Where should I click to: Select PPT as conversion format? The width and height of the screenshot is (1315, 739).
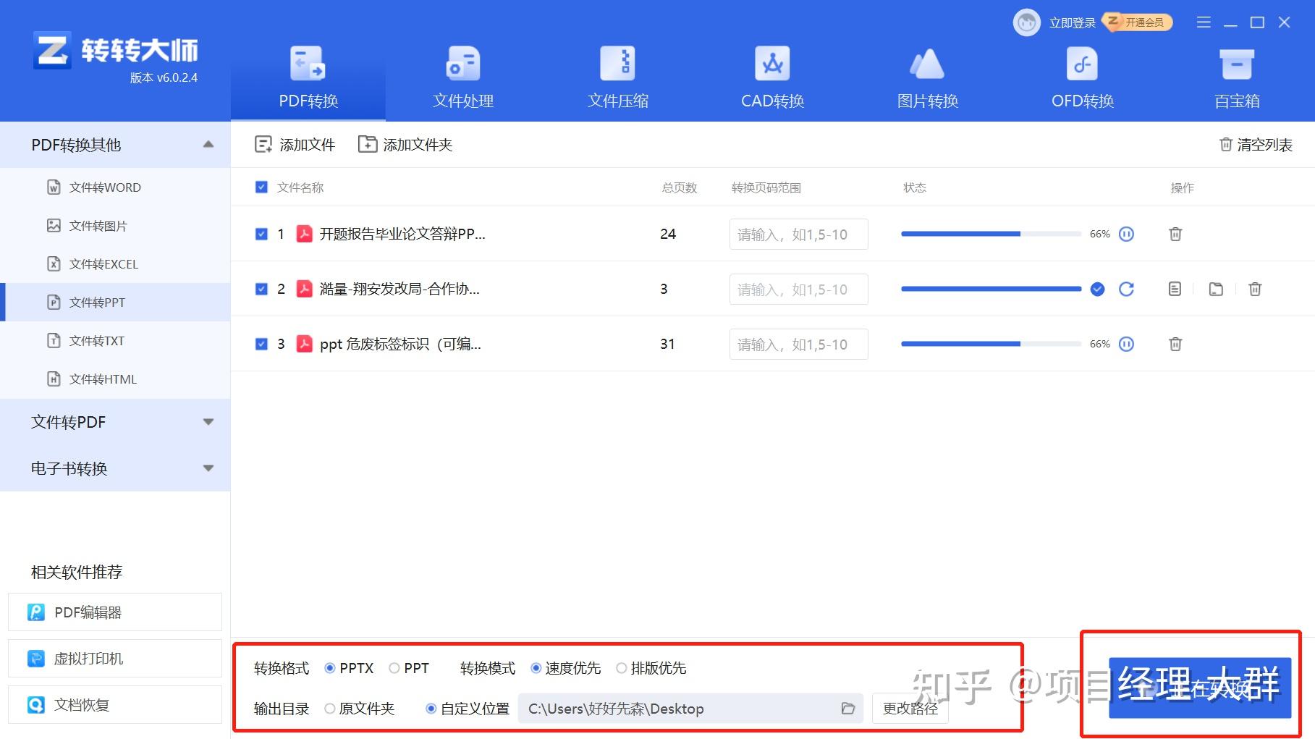[409, 668]
